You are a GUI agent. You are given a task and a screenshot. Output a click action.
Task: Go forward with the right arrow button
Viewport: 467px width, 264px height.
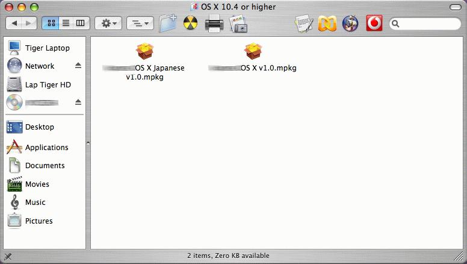click(29, 24)
